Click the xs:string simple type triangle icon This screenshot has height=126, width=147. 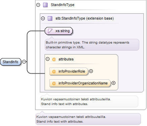[50, 31]
